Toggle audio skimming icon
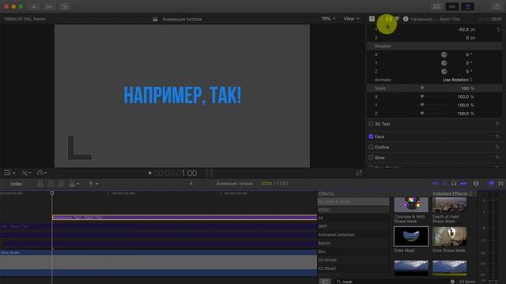The width and height of the screenshot is (506, 284). (444, 184)
